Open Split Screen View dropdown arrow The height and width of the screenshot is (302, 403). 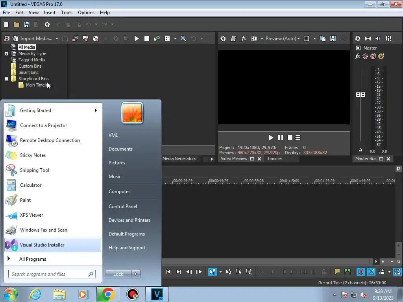point(262,39)
